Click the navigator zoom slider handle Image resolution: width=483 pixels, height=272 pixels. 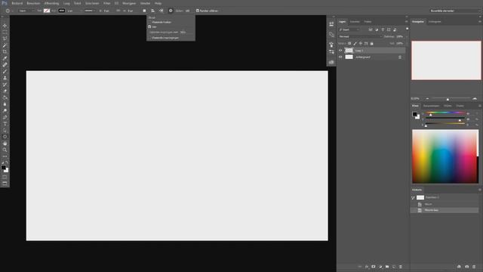coord(448,99)
